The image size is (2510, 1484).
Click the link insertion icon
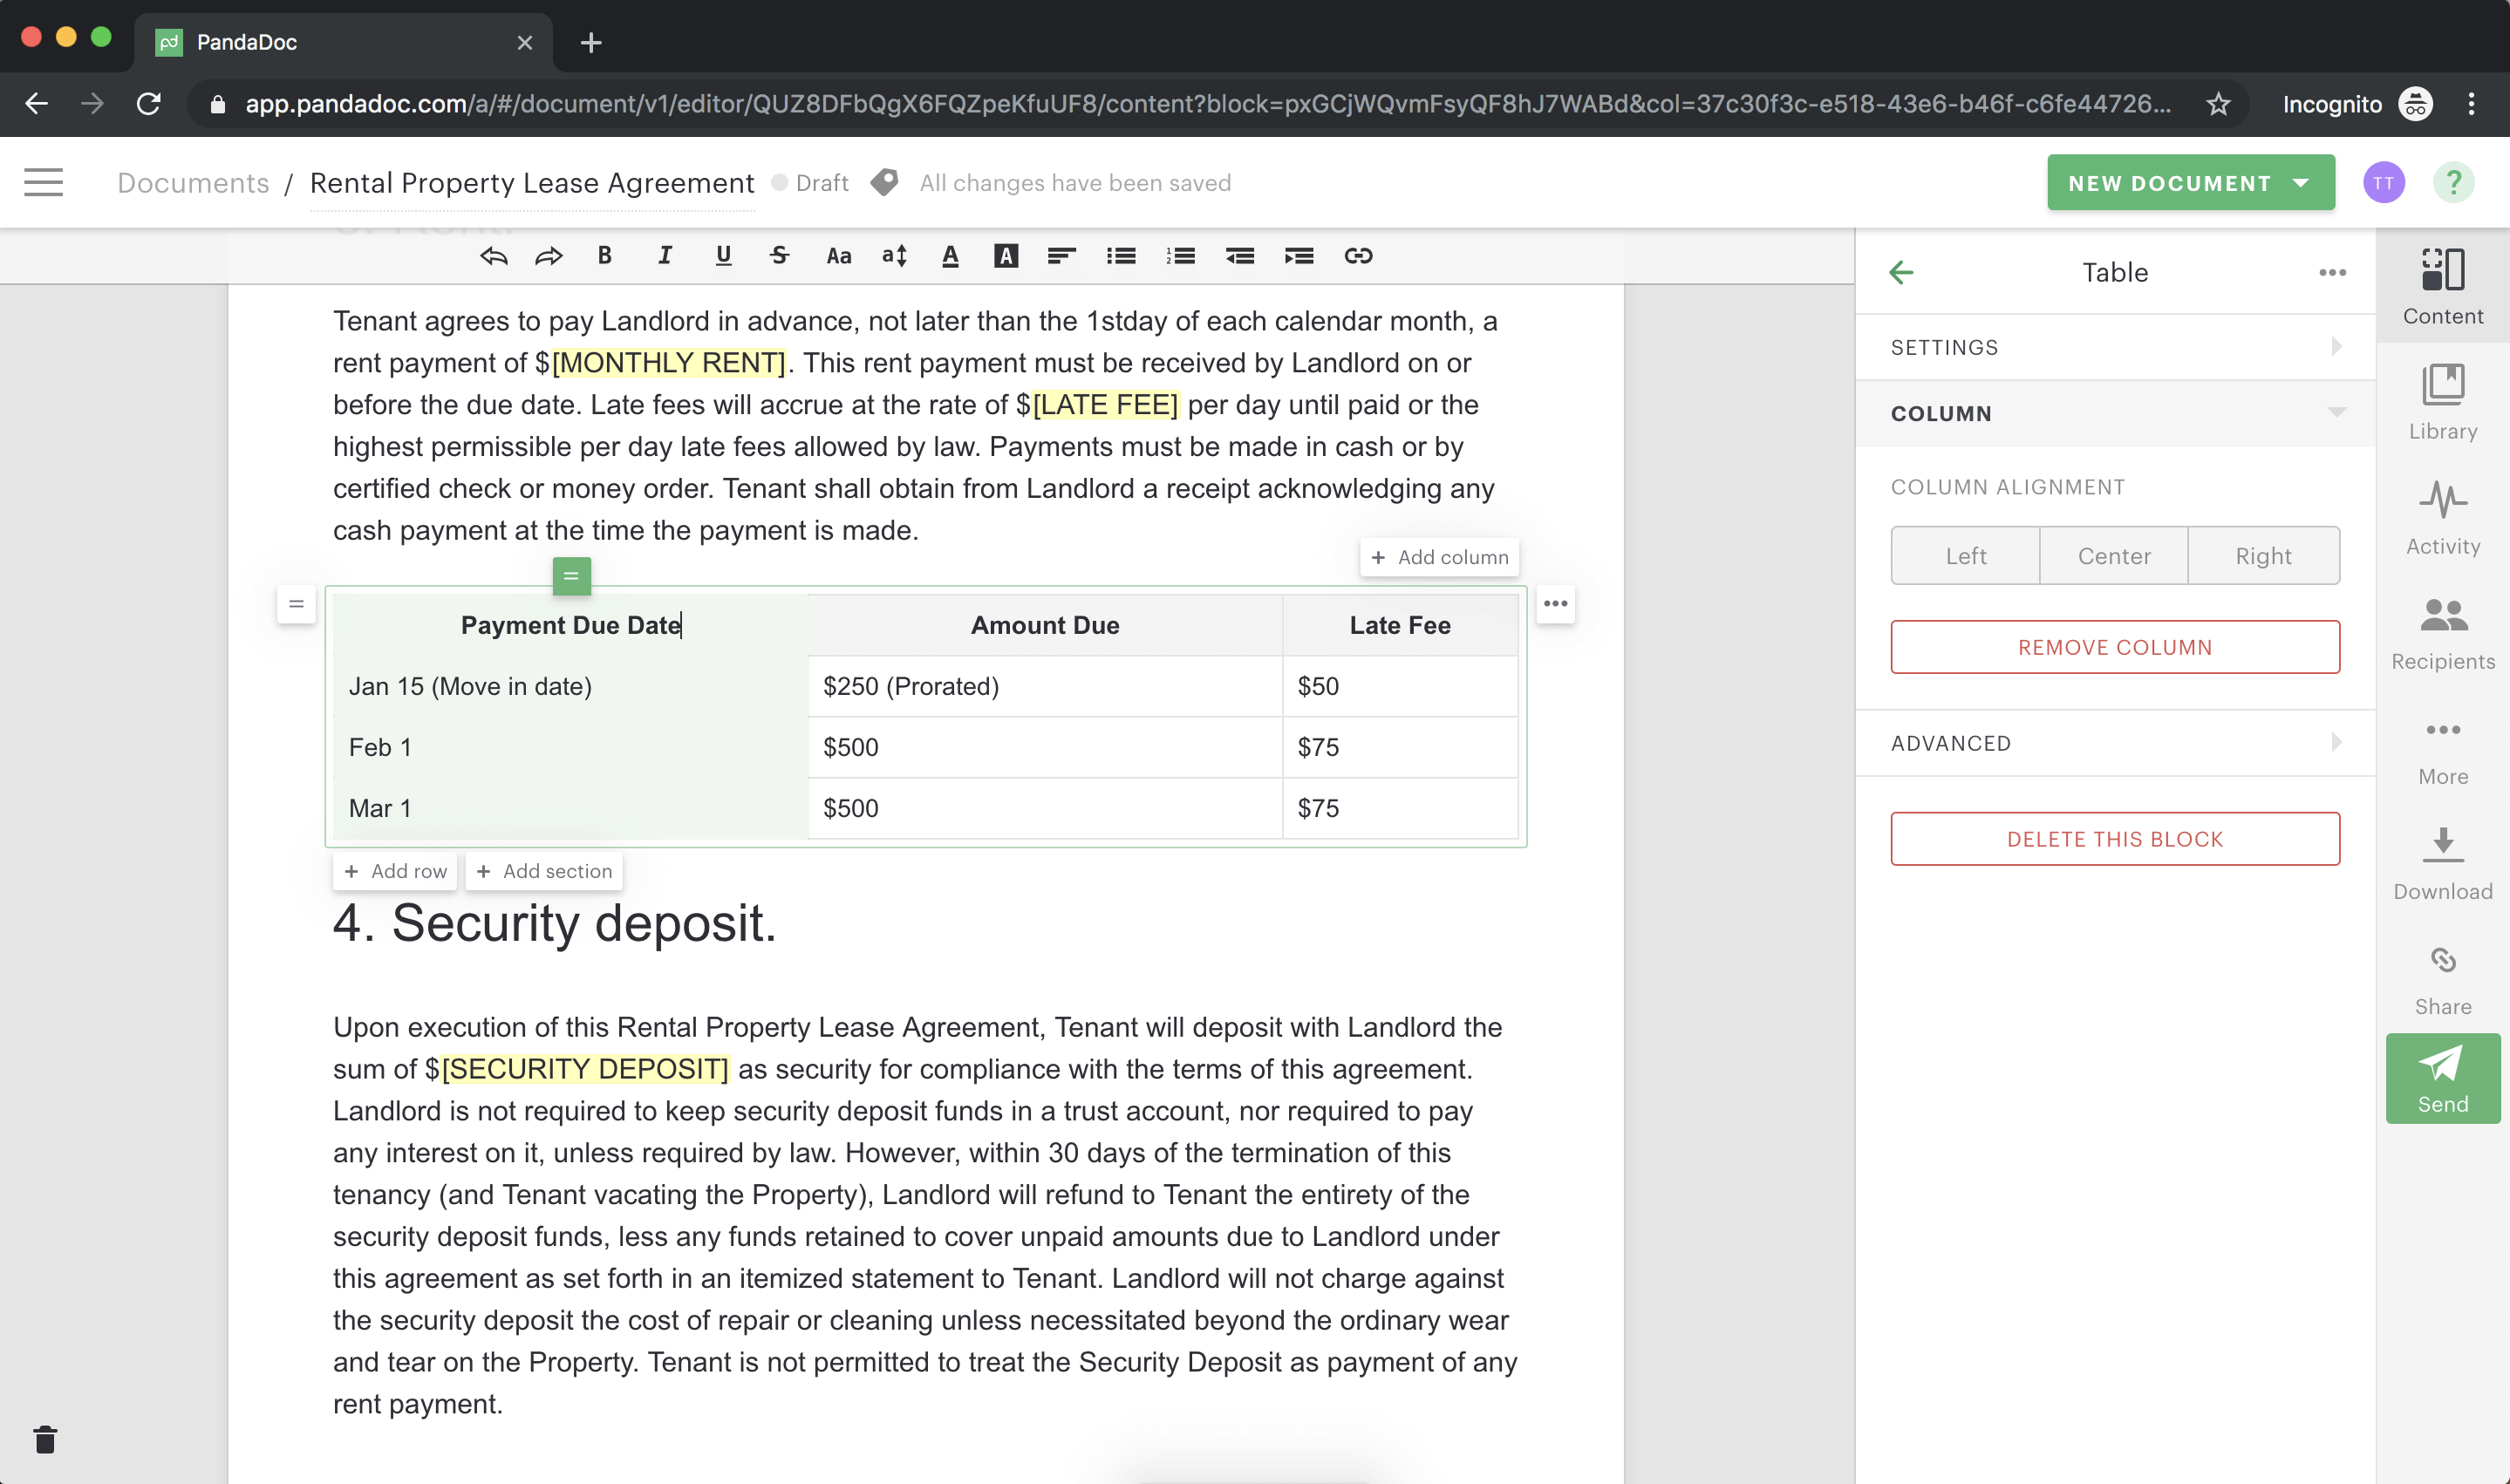point(1358,256)
